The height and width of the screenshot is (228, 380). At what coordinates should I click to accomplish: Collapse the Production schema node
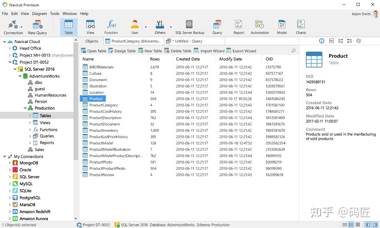coord(25,108)
